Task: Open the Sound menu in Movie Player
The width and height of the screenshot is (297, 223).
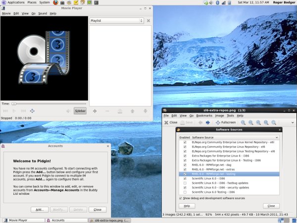Action: pyautogui.click(x=42, y=13)
